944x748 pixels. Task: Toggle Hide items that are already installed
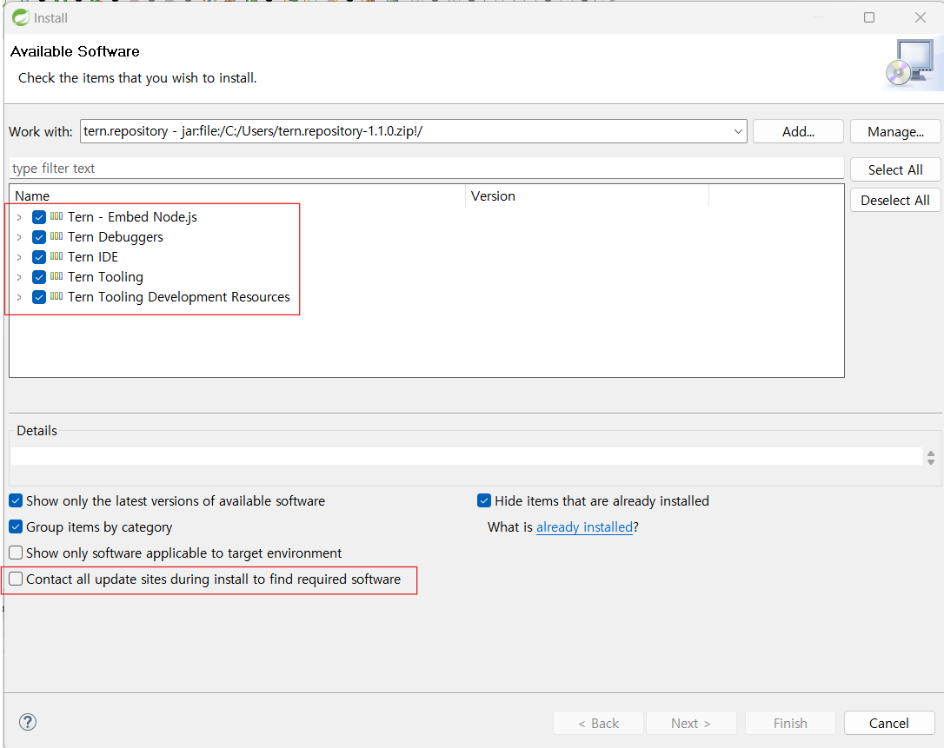click(484, 500)
